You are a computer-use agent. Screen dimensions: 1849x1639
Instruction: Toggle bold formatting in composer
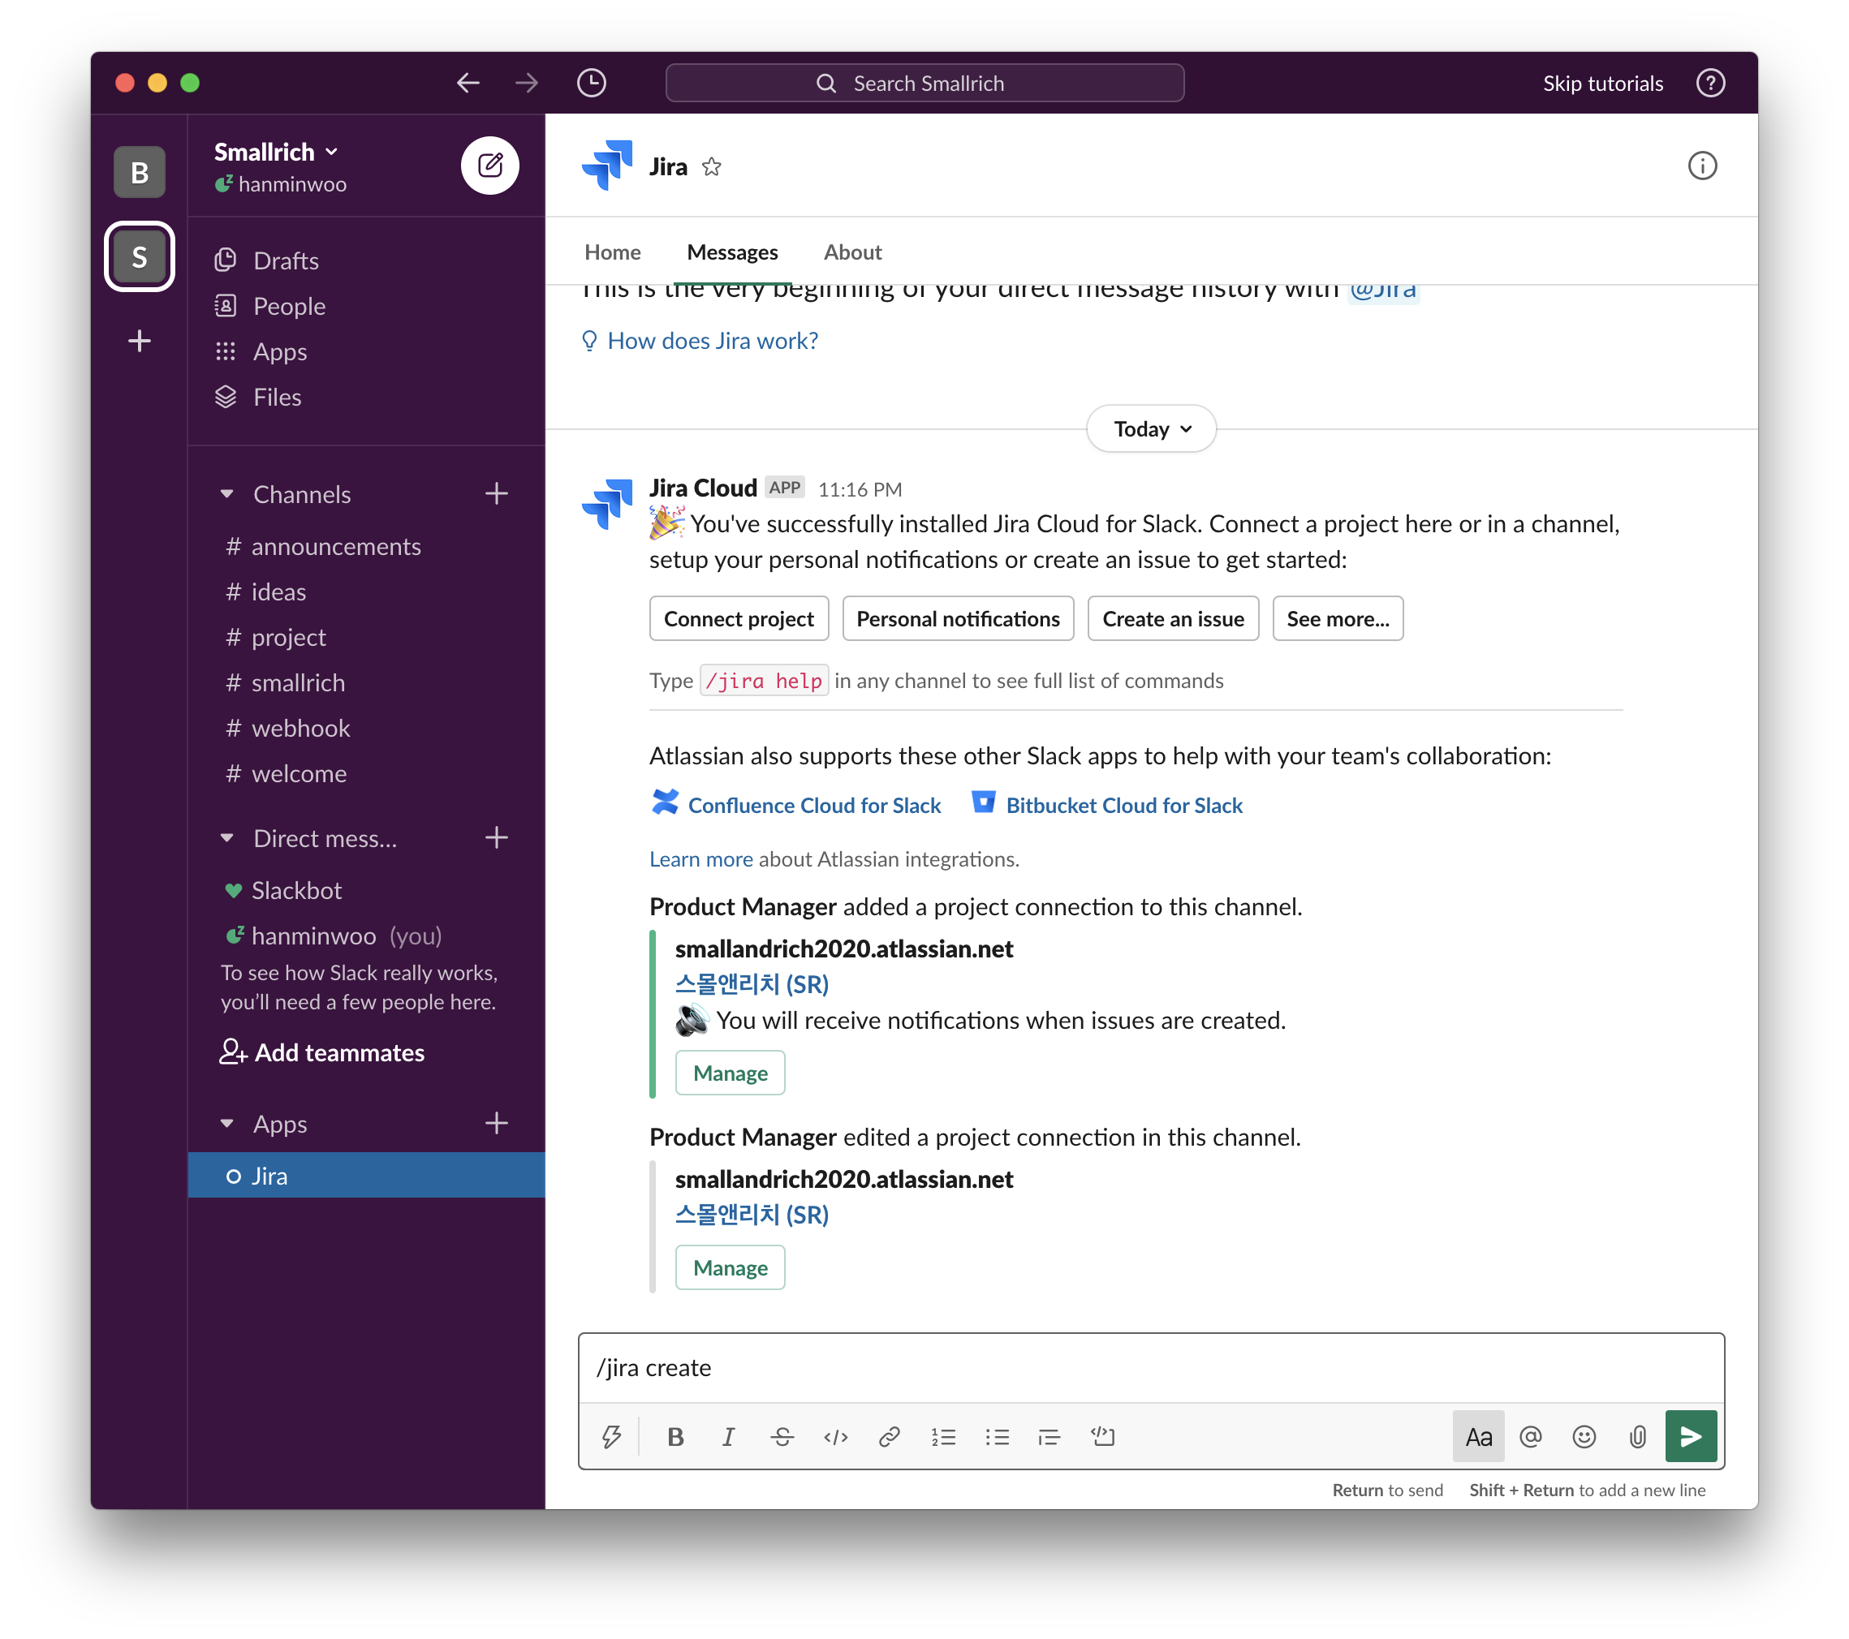click(675, 1436)
